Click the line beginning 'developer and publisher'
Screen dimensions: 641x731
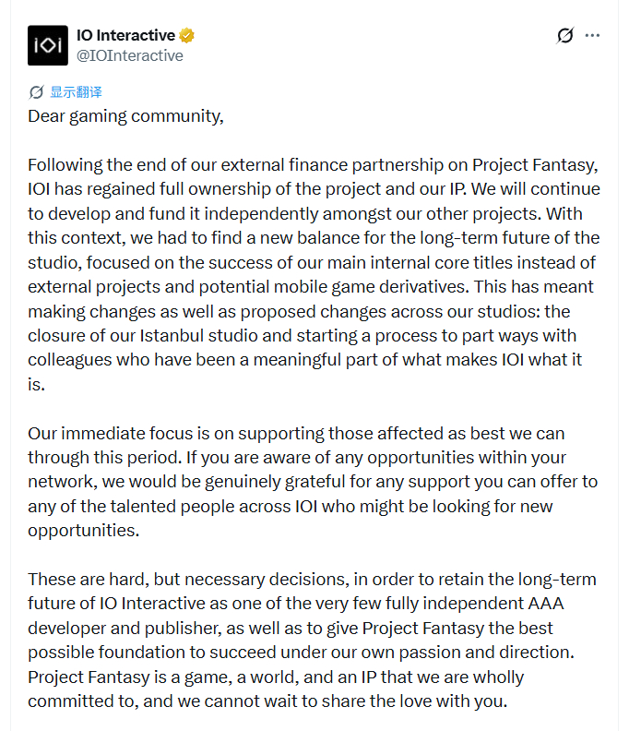click(x=291, y=629)
